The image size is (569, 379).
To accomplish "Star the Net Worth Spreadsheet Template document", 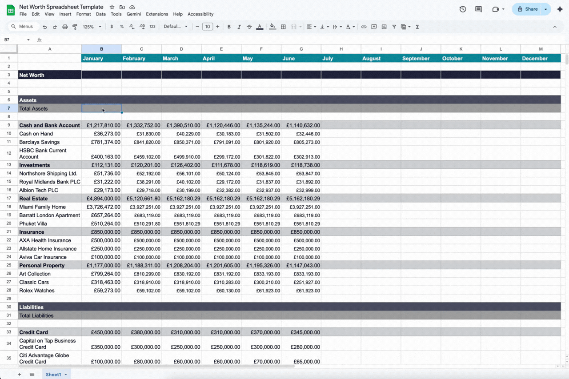I will (112, 7).
